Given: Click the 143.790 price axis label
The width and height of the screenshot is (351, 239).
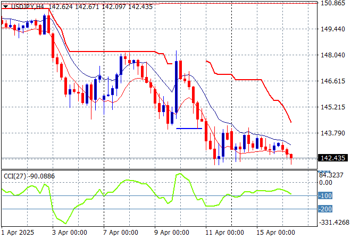Looking at the screenshot, I should (x=333, y=133).
